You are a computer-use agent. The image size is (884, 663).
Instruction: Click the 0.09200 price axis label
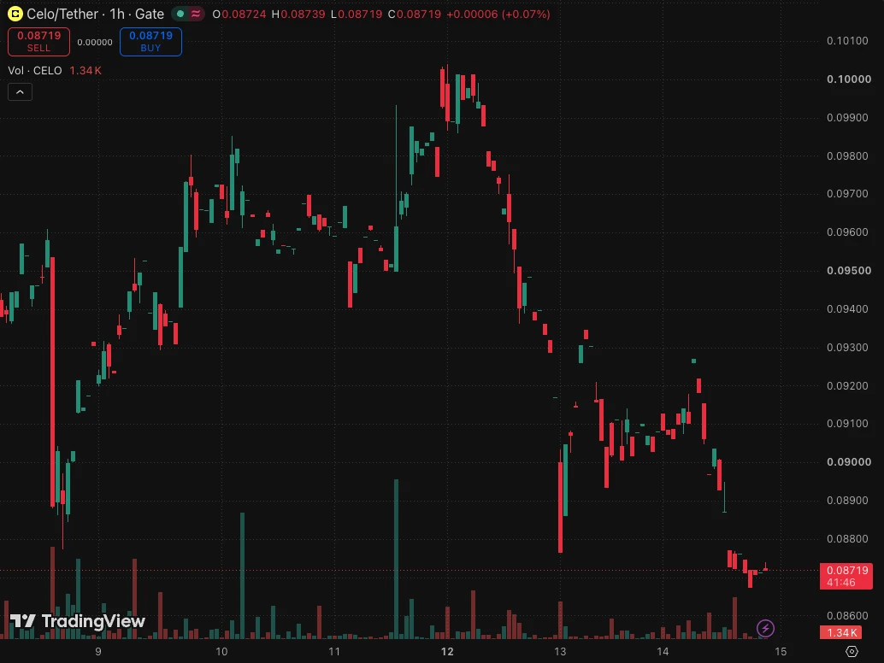847,386
